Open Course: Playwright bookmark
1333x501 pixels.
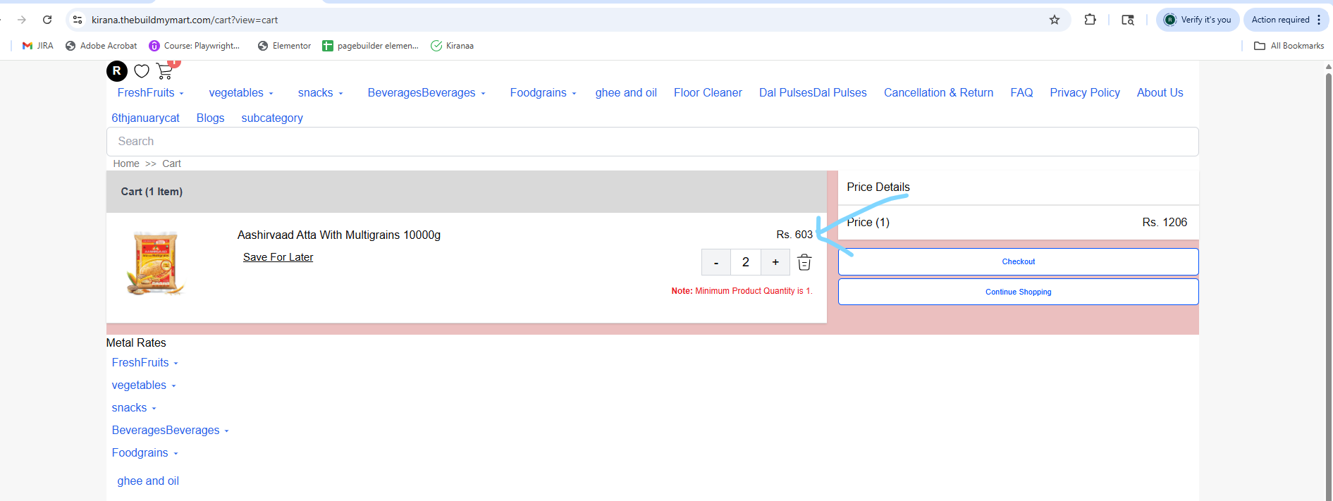click(195, 46)
